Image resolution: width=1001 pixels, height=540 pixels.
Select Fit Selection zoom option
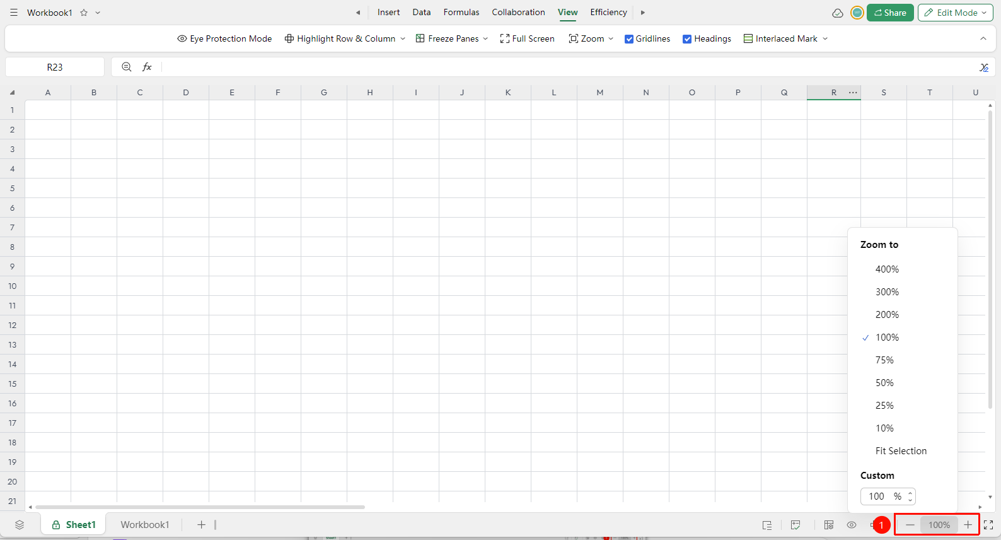point(901,451)
